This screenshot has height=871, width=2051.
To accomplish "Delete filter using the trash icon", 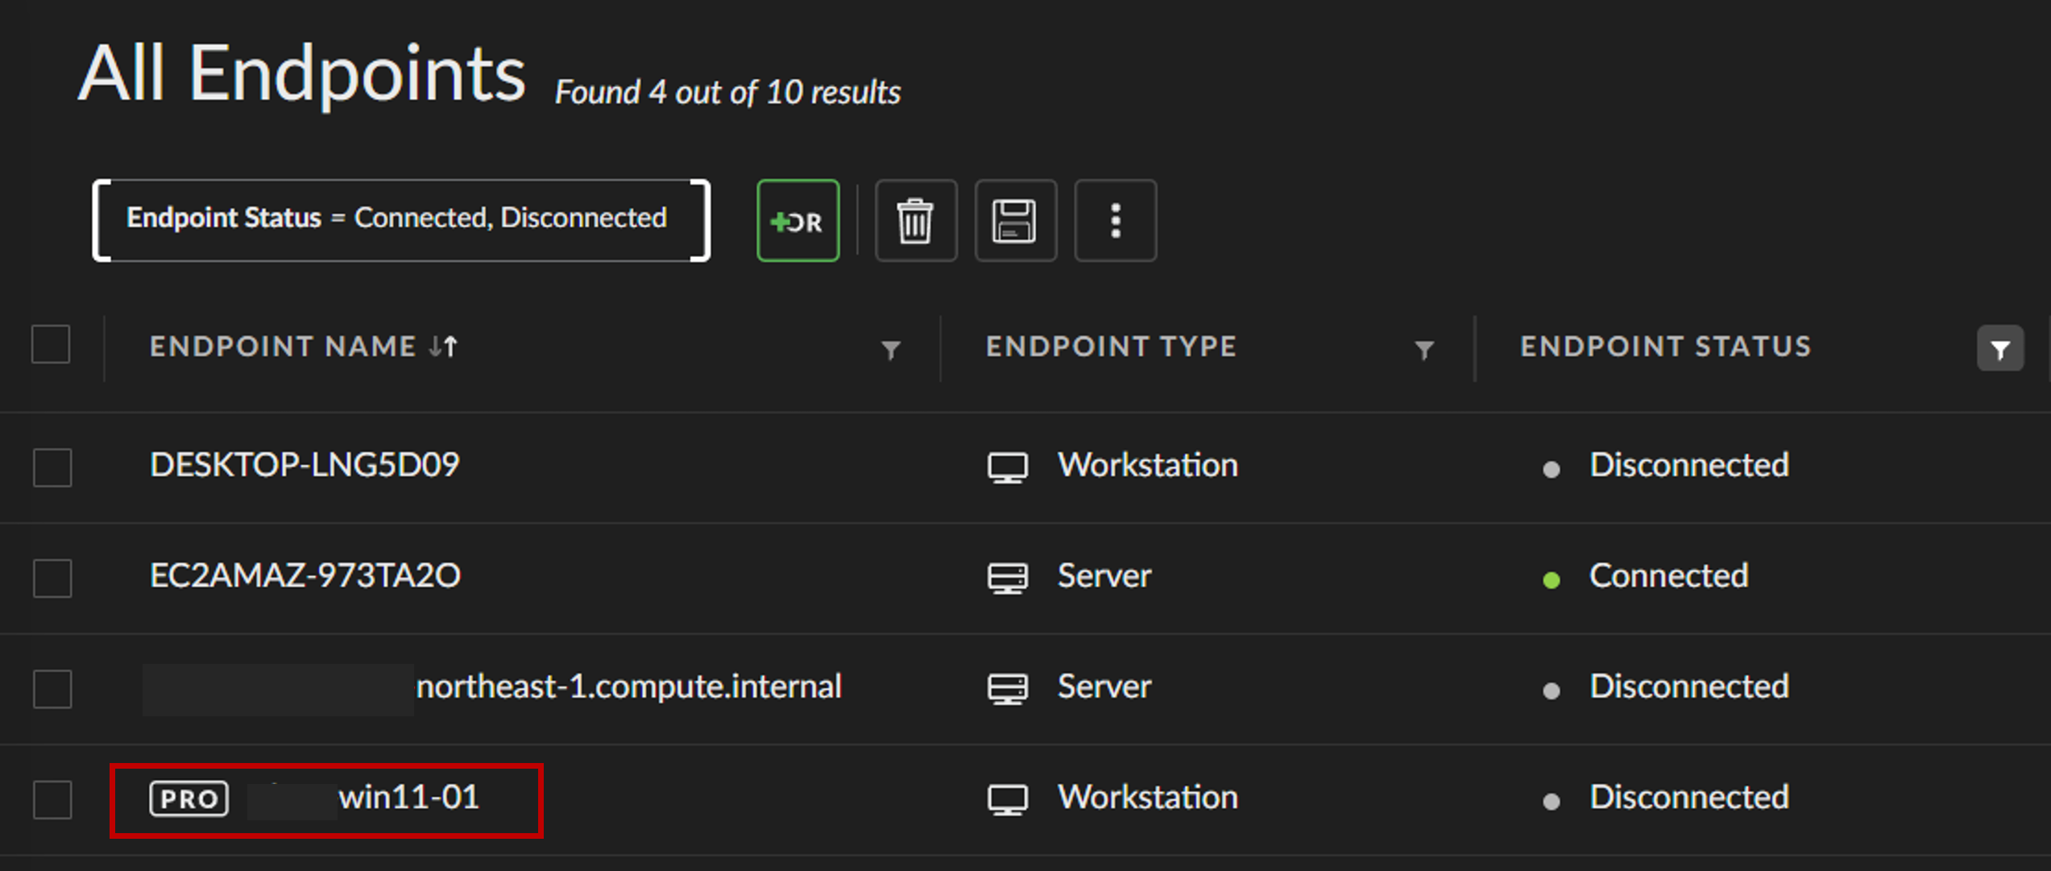I will pos(915,221).
